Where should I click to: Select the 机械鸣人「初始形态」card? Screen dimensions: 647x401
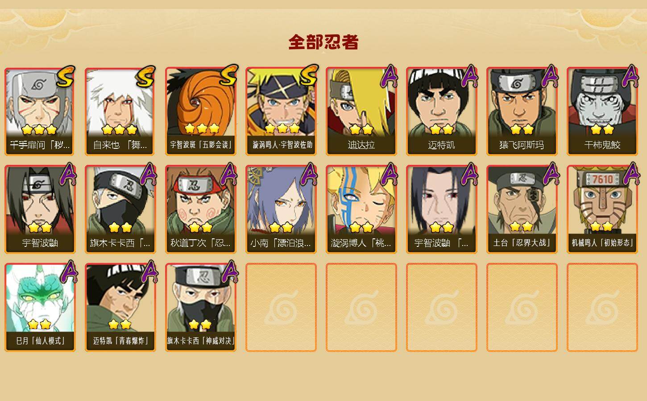602,209
